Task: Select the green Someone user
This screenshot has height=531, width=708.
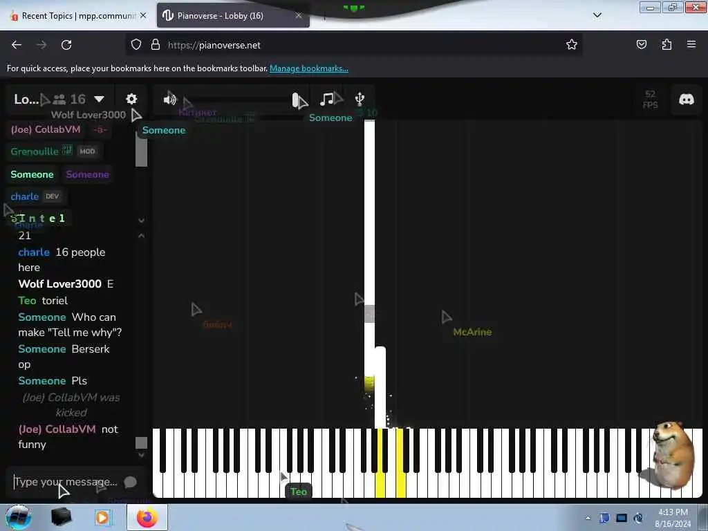Action: [x=32, y=174]
